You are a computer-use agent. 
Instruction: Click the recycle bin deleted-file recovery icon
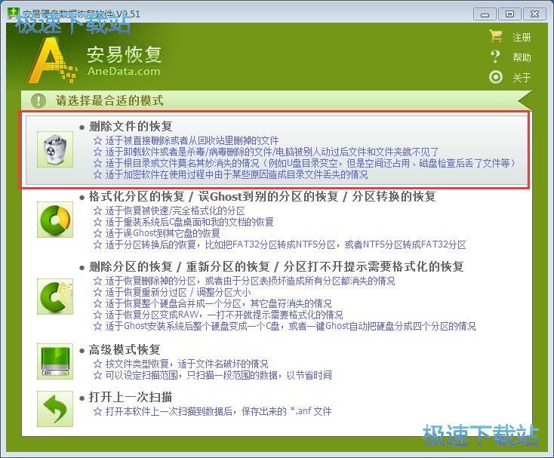coord(55,149)
